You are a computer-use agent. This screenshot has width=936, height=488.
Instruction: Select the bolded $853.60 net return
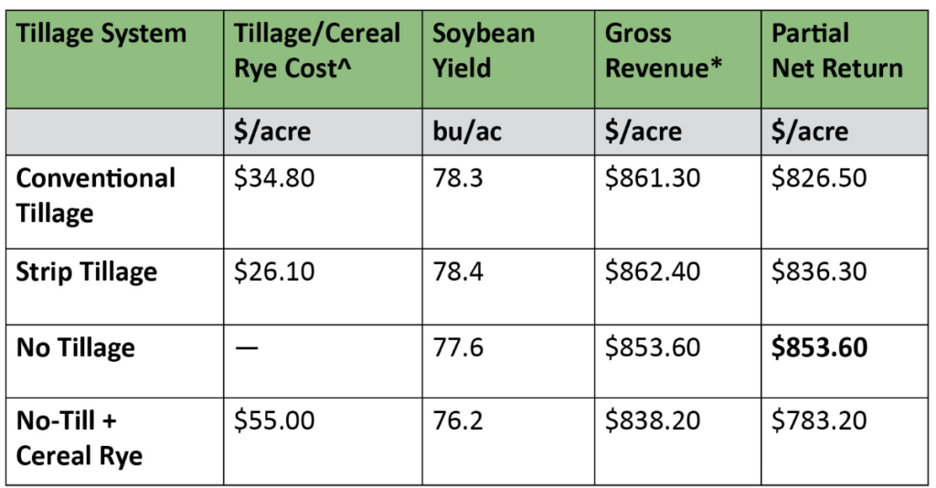(820, 348)
